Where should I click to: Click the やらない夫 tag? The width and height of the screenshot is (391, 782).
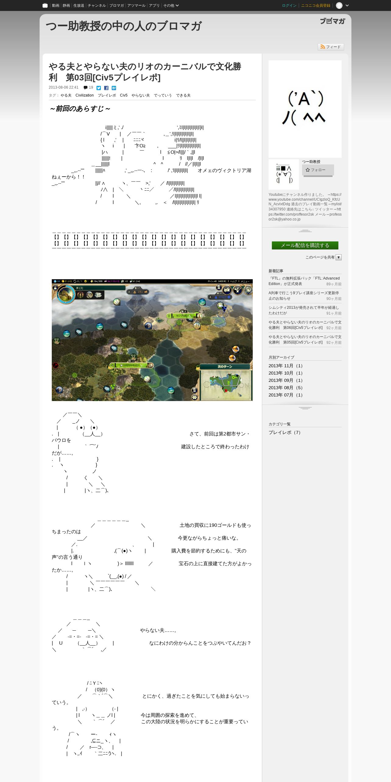click(x=141, y=95)
